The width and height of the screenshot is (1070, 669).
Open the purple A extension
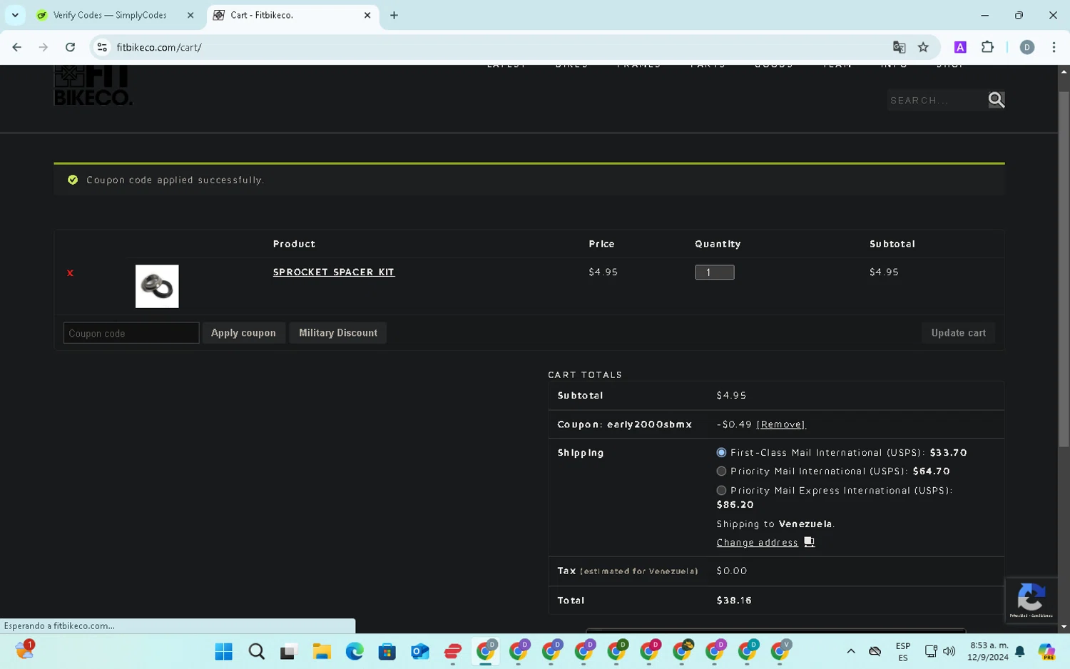point(960,47)
